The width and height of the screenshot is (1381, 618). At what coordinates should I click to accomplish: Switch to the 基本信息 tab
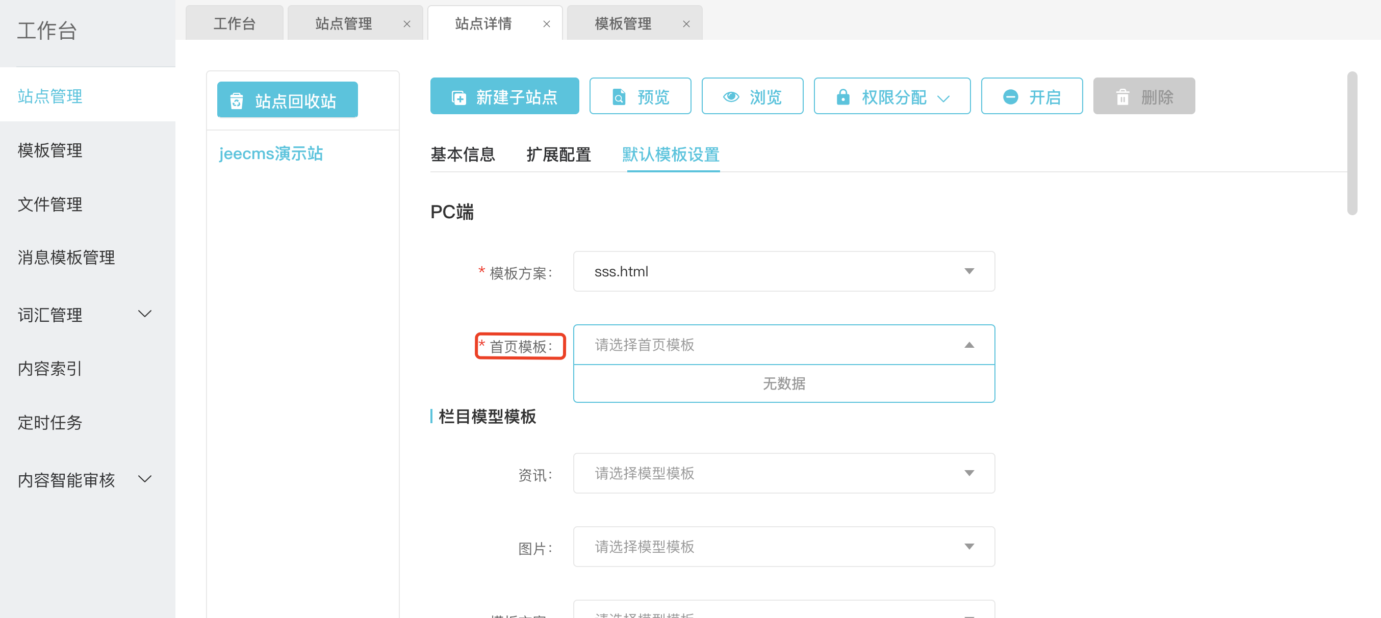click(x=463, y=154)
